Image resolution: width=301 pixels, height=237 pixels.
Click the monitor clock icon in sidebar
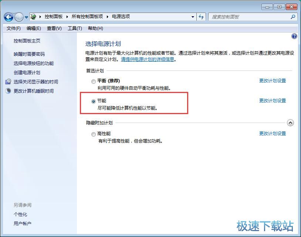point(8,82)
